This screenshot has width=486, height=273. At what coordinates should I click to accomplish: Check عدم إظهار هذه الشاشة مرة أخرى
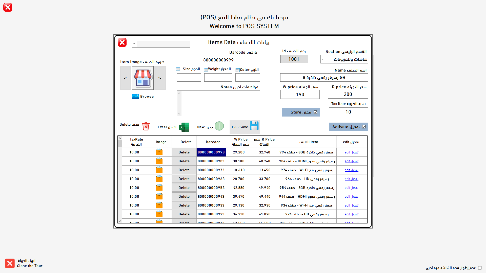point(479,267)
